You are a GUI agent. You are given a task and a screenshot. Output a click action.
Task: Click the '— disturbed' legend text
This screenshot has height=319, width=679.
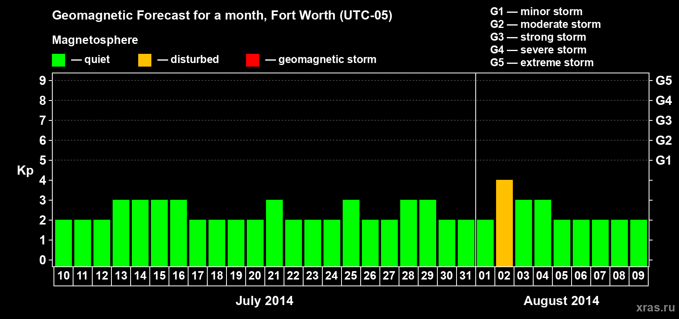pyautogui.click(x=188, y=59)
